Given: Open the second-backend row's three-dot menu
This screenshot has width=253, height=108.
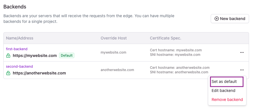Looking at the screenshot, I should [x=242, y=70].
